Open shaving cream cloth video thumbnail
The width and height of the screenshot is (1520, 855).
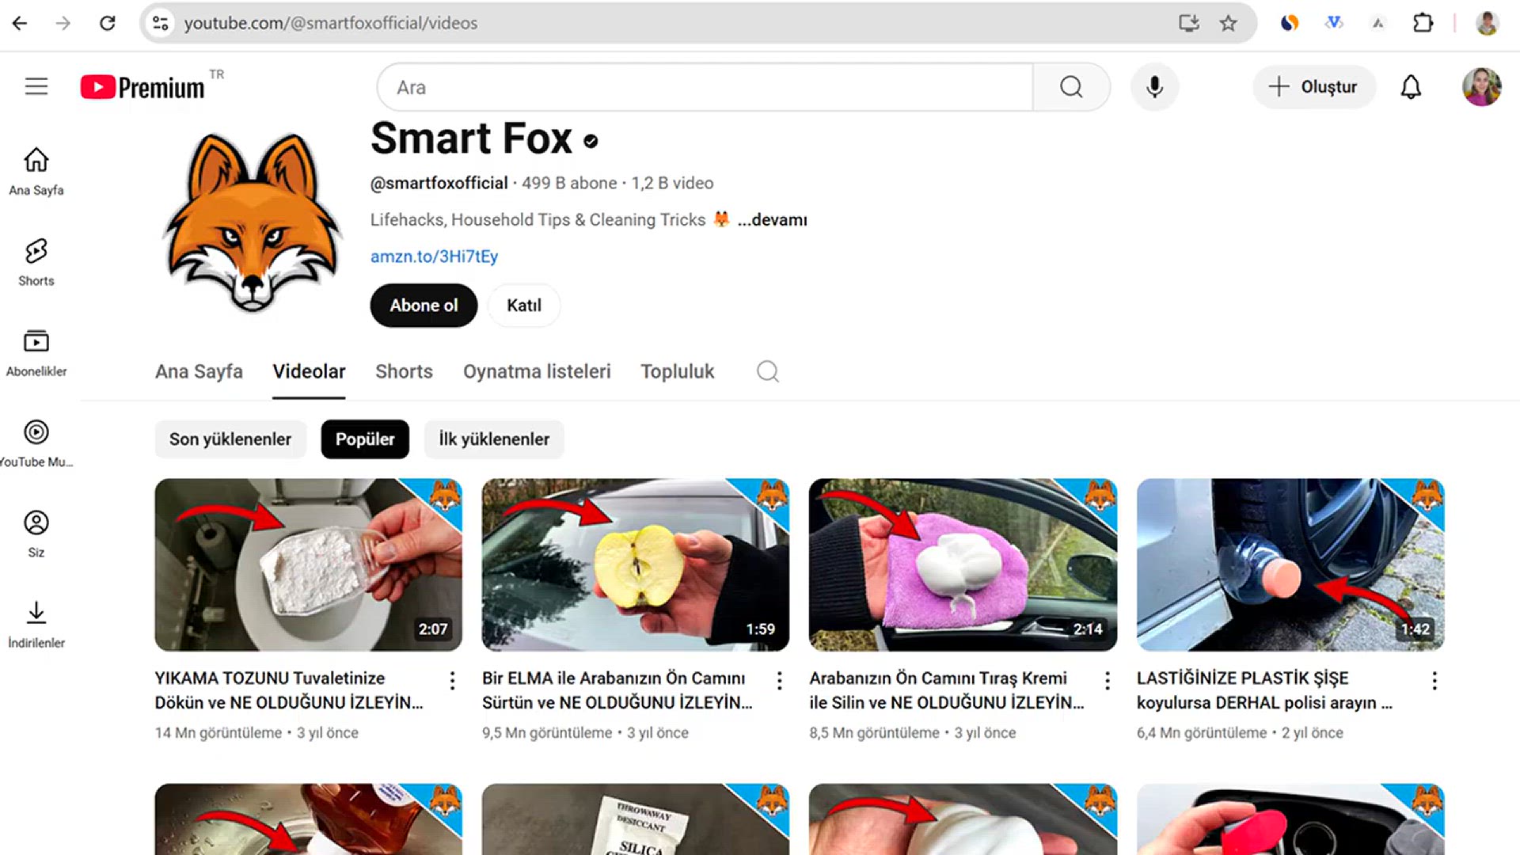(963, 564)
